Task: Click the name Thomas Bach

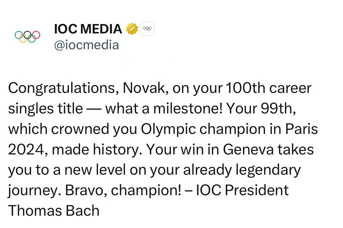Action: pyautogui.click(x=54, y=210)
